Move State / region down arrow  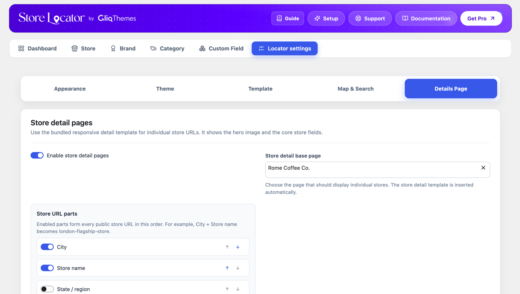click(238, 289)
